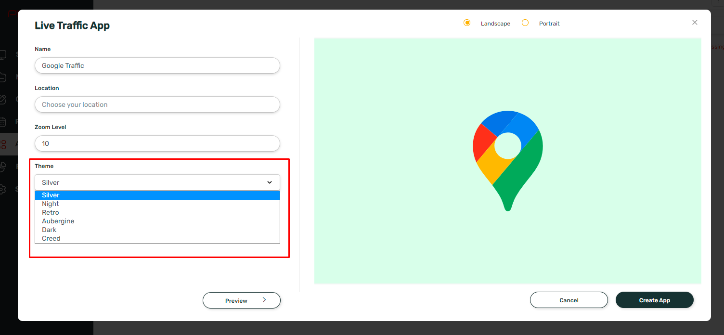
Task: Select the Night theme option
Action: pyautogui.click(x=157, y=204)
